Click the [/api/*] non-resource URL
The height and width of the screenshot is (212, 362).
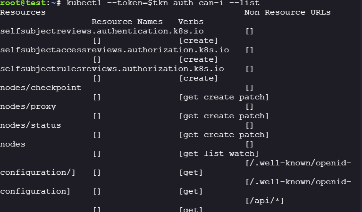(264, 201)
